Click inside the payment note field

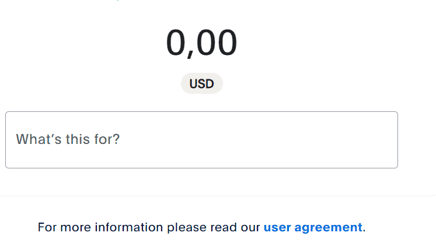click(201, 140)
